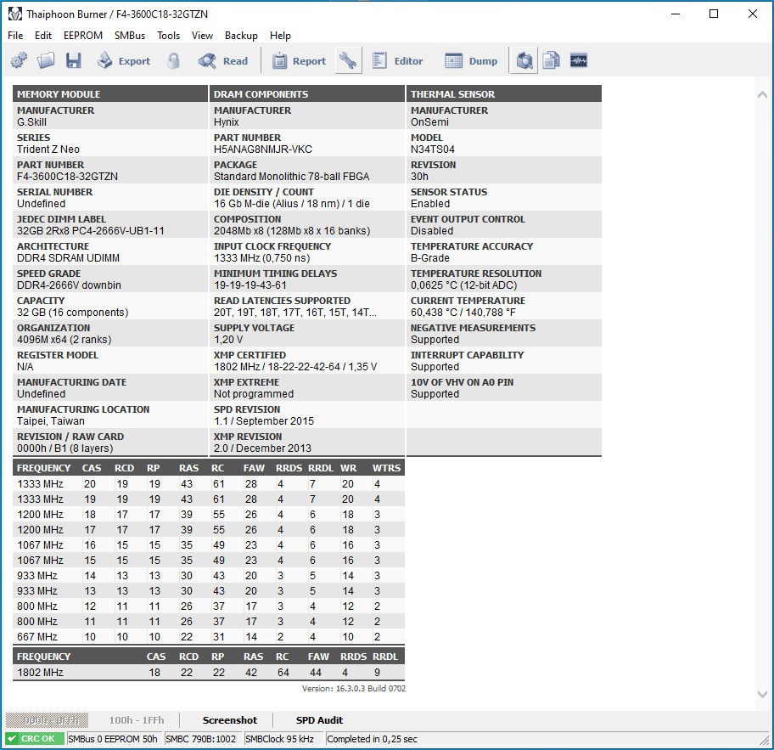Screen dimensions: 774x750
Task: Click the XMP certified 1802 MHz timing value
Action: [x=295, y=367]
